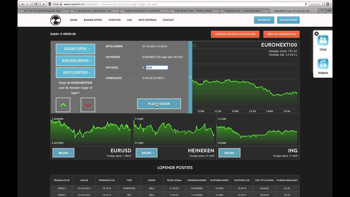The image size is (350, 197).
Task: Click remaining time 00:00:50 cell
Action: (x=265, y=189)
